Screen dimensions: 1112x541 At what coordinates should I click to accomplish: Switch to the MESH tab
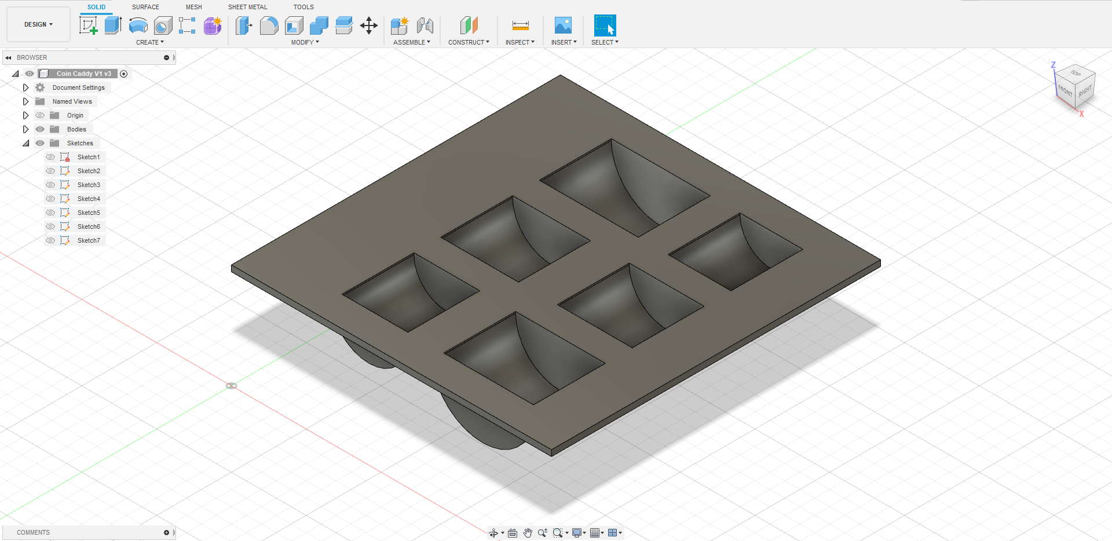(x=194, y=7)
